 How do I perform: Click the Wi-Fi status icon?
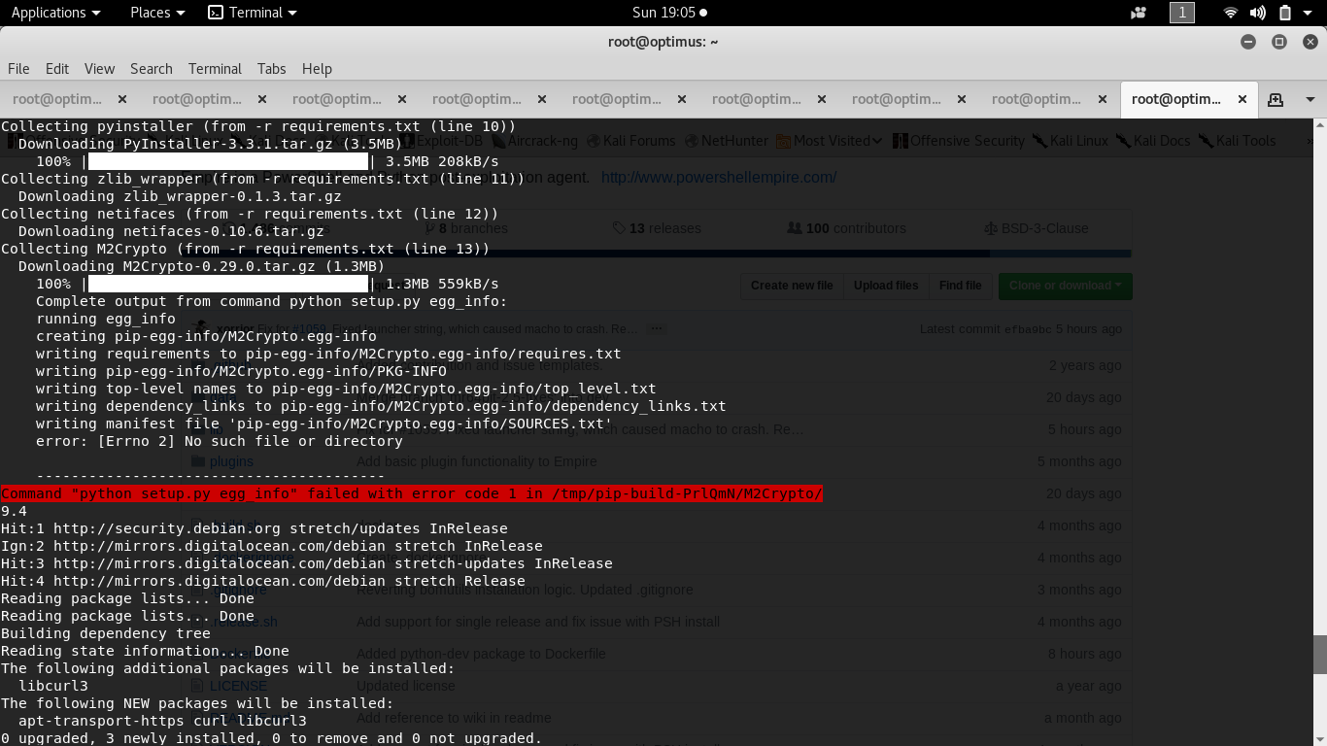tap(1230, 13)
